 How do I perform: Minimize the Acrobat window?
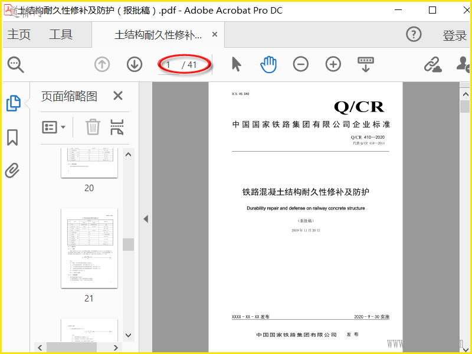(398, 10)
